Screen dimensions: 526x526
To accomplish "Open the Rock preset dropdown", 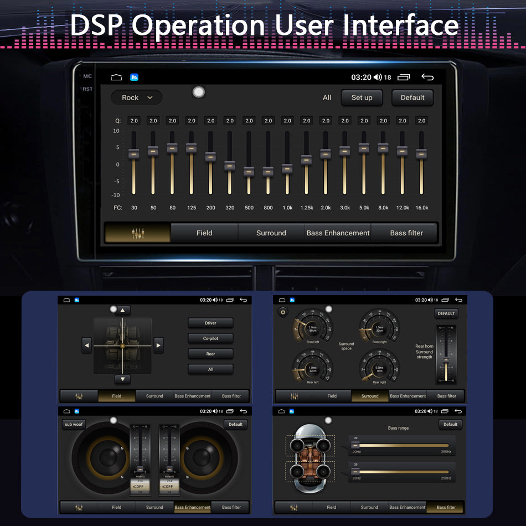I will tap(137, 97).
